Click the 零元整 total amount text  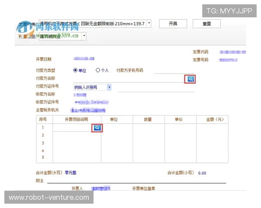[70, 172]
